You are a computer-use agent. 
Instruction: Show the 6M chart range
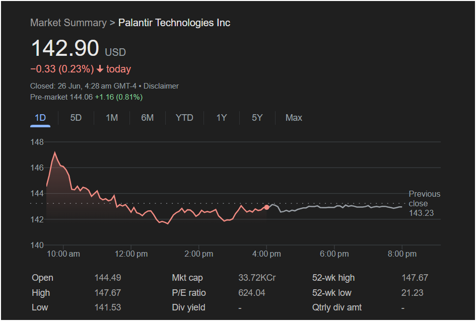[x=147, y=118]
